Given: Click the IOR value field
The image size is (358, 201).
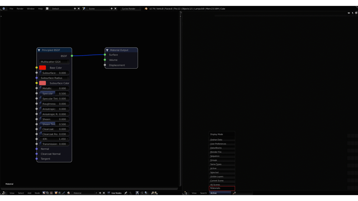Looking at the screenshot, I should click(x=54, y=139).
